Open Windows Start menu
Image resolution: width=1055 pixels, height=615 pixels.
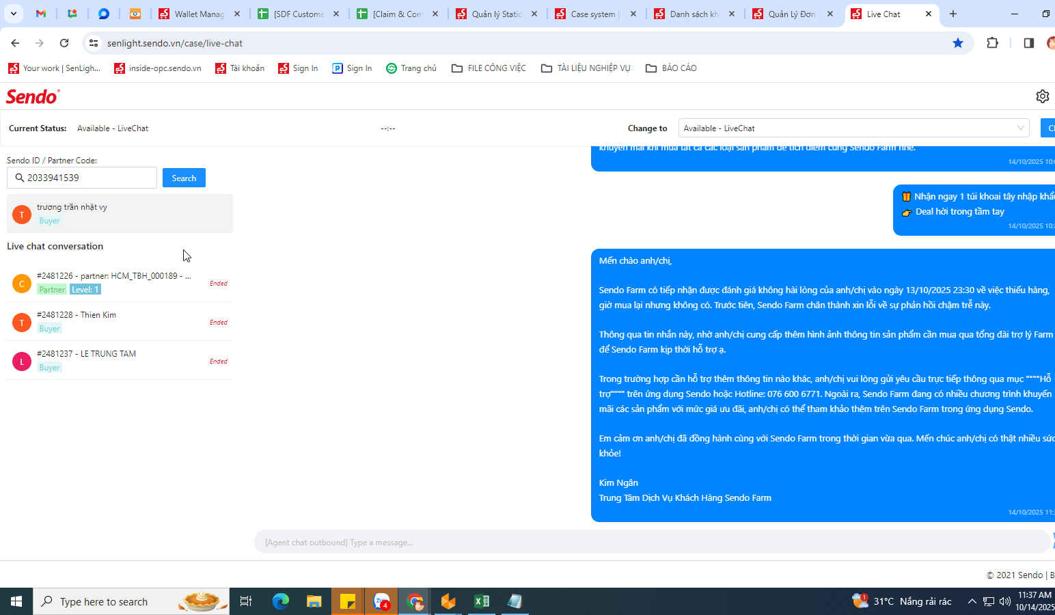(16, 601)
